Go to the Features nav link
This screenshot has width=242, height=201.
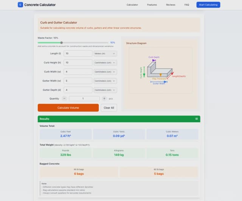(152, 5)
